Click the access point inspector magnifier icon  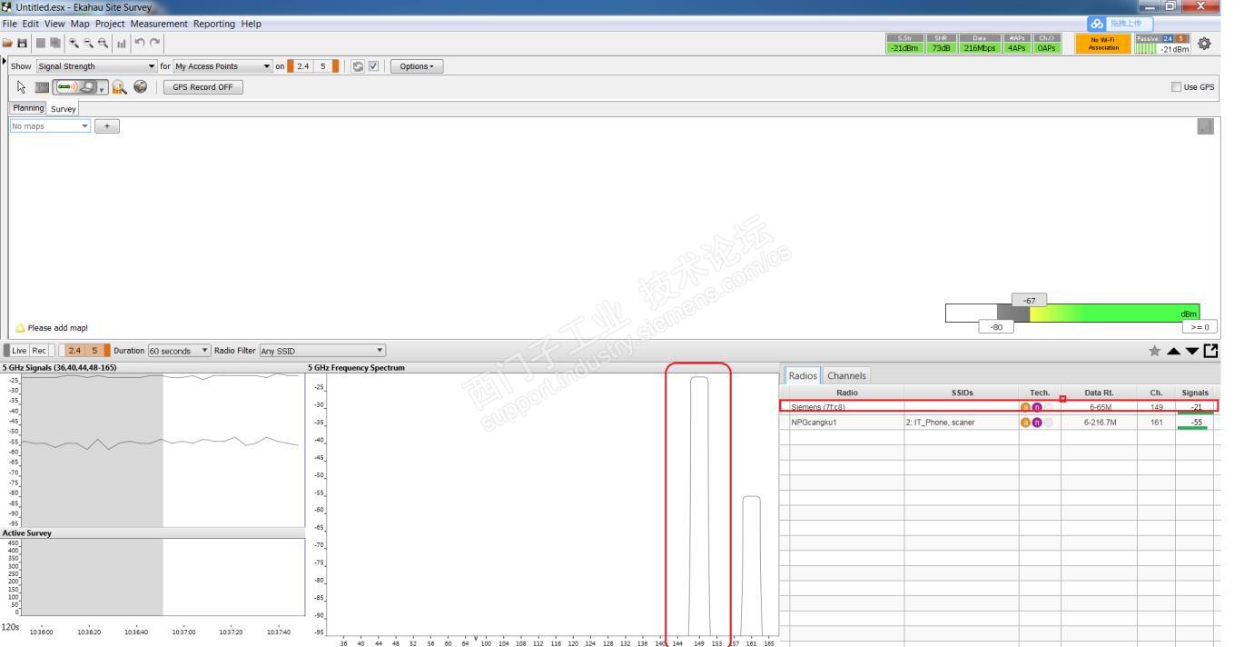(x=119, y=87)
